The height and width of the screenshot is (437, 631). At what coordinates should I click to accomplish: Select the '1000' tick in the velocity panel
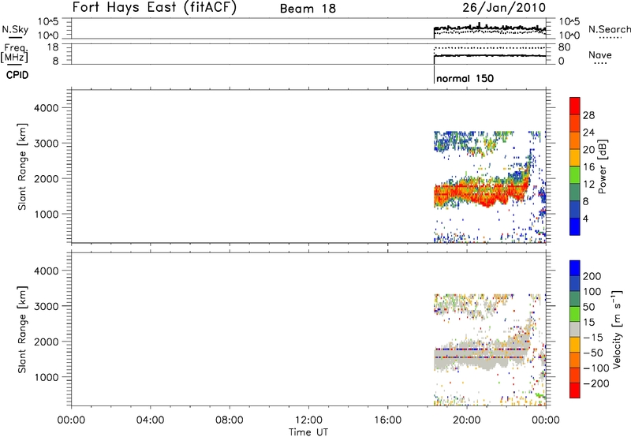[x=47, y=378]
